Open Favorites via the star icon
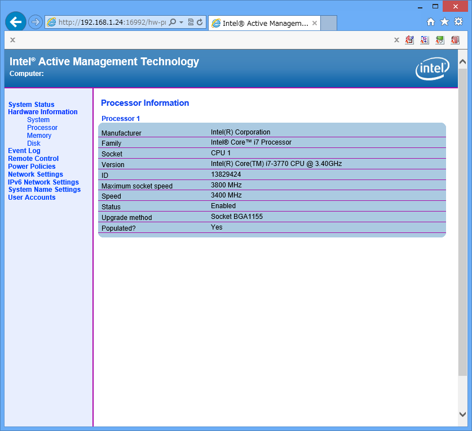The image size is (472, 431). 444,22
